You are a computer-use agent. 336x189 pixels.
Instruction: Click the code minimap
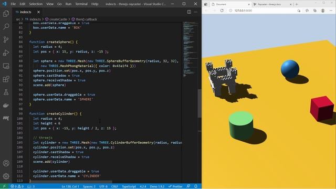pos(190,49)
